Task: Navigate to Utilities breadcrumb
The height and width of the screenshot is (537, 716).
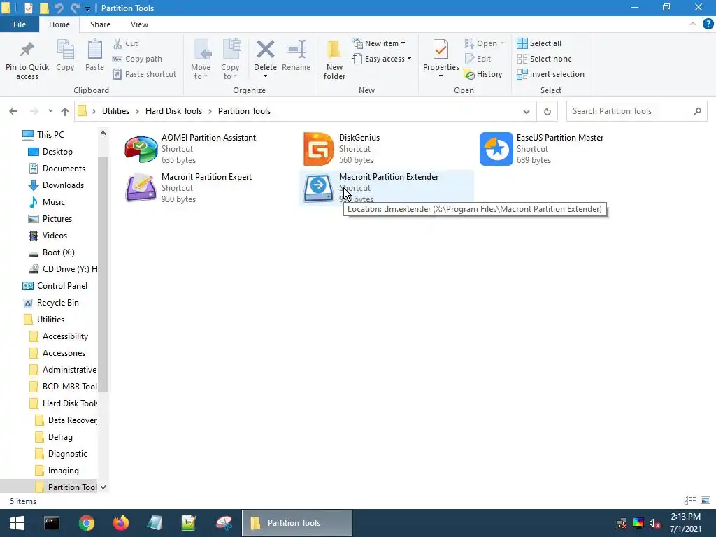Action: click(115, 111)
